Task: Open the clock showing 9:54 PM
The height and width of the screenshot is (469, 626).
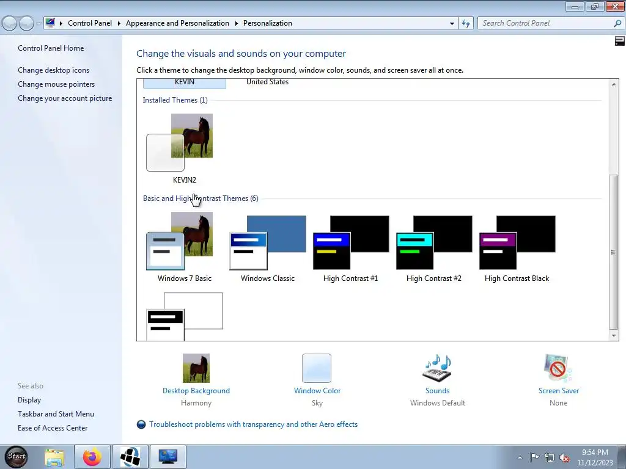Action: 595,457
